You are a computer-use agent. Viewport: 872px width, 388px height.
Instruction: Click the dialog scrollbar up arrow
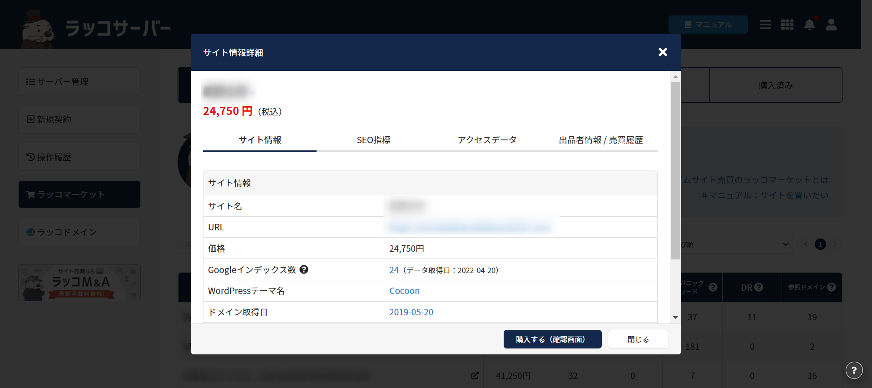[x=675, y=77]
